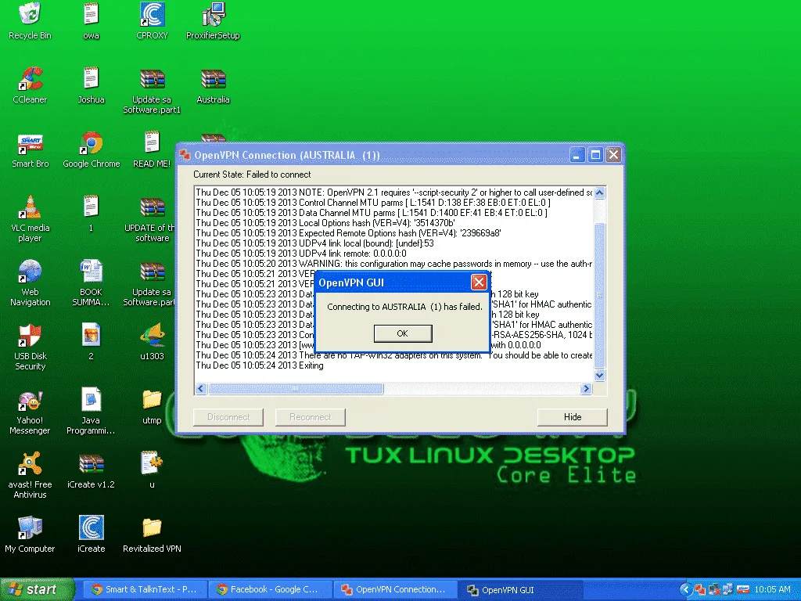
Task: Minimize the OpenVPN Connection window
Action: click(577, 154)
